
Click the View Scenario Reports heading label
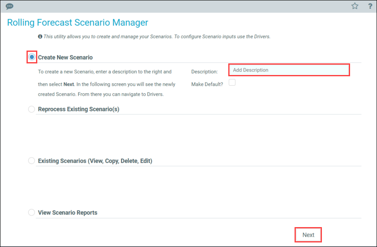[x=68, y=213]
